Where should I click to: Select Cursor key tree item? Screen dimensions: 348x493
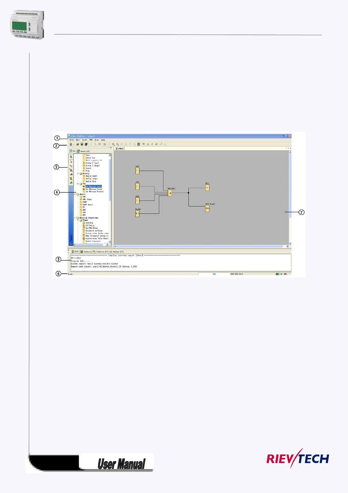(90, 158)
